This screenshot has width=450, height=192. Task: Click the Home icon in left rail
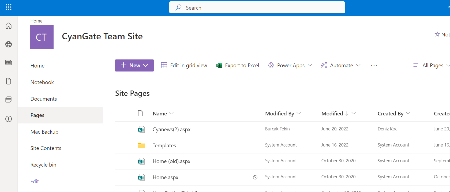pos(9,26)
